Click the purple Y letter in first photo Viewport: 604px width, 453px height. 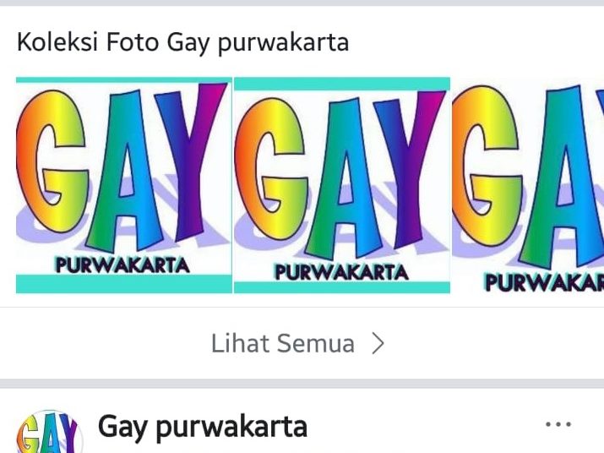191,164
